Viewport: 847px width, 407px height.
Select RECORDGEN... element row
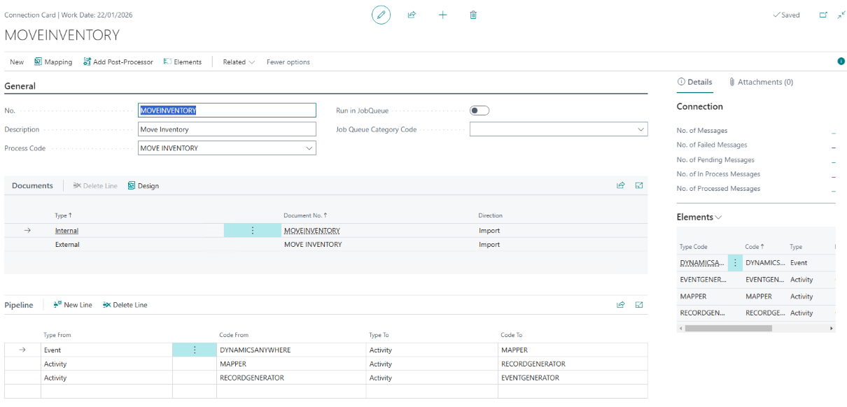click(756, 313)
